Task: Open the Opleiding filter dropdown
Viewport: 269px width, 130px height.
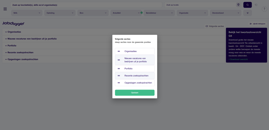Action: (60, 13)
